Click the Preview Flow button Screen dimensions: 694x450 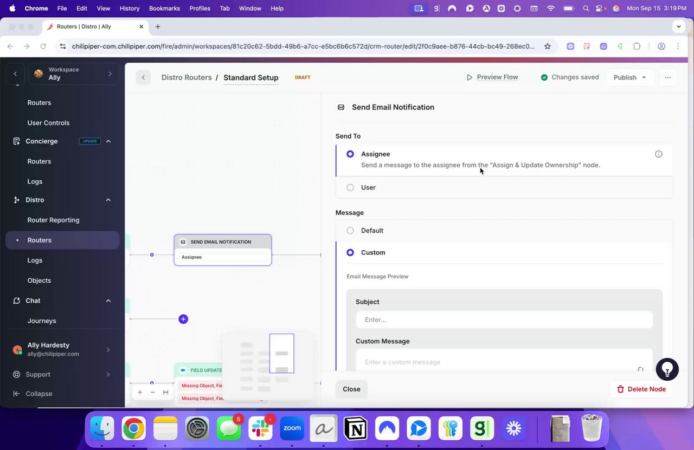coord(492,77)
